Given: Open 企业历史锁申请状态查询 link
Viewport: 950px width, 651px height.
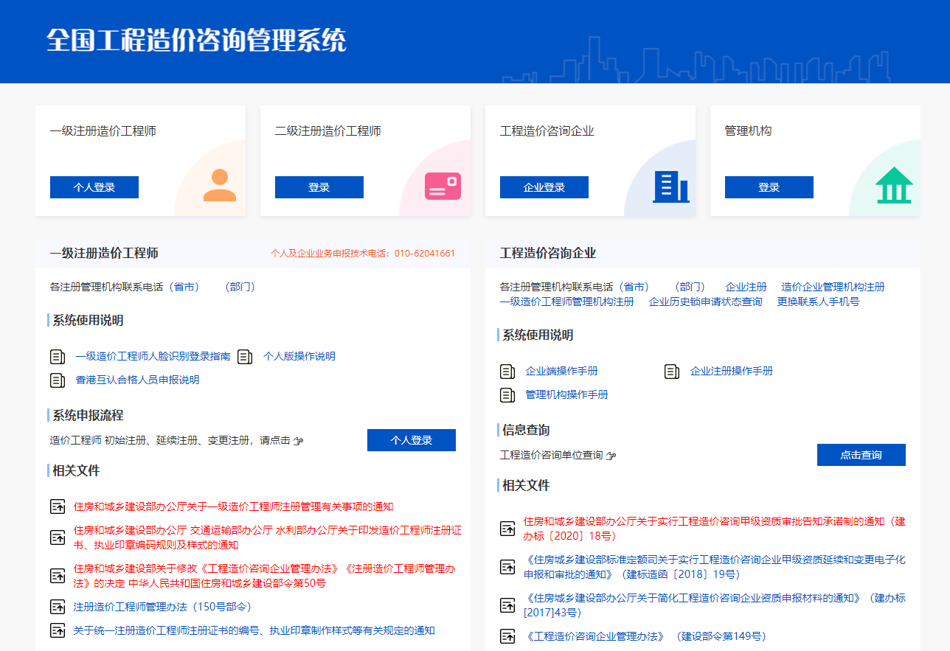Looking at the screenshot, I should click(x=705, y=302).
